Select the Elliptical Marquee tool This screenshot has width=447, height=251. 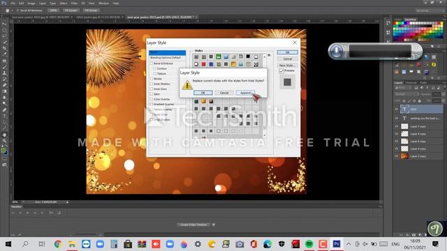4,30
